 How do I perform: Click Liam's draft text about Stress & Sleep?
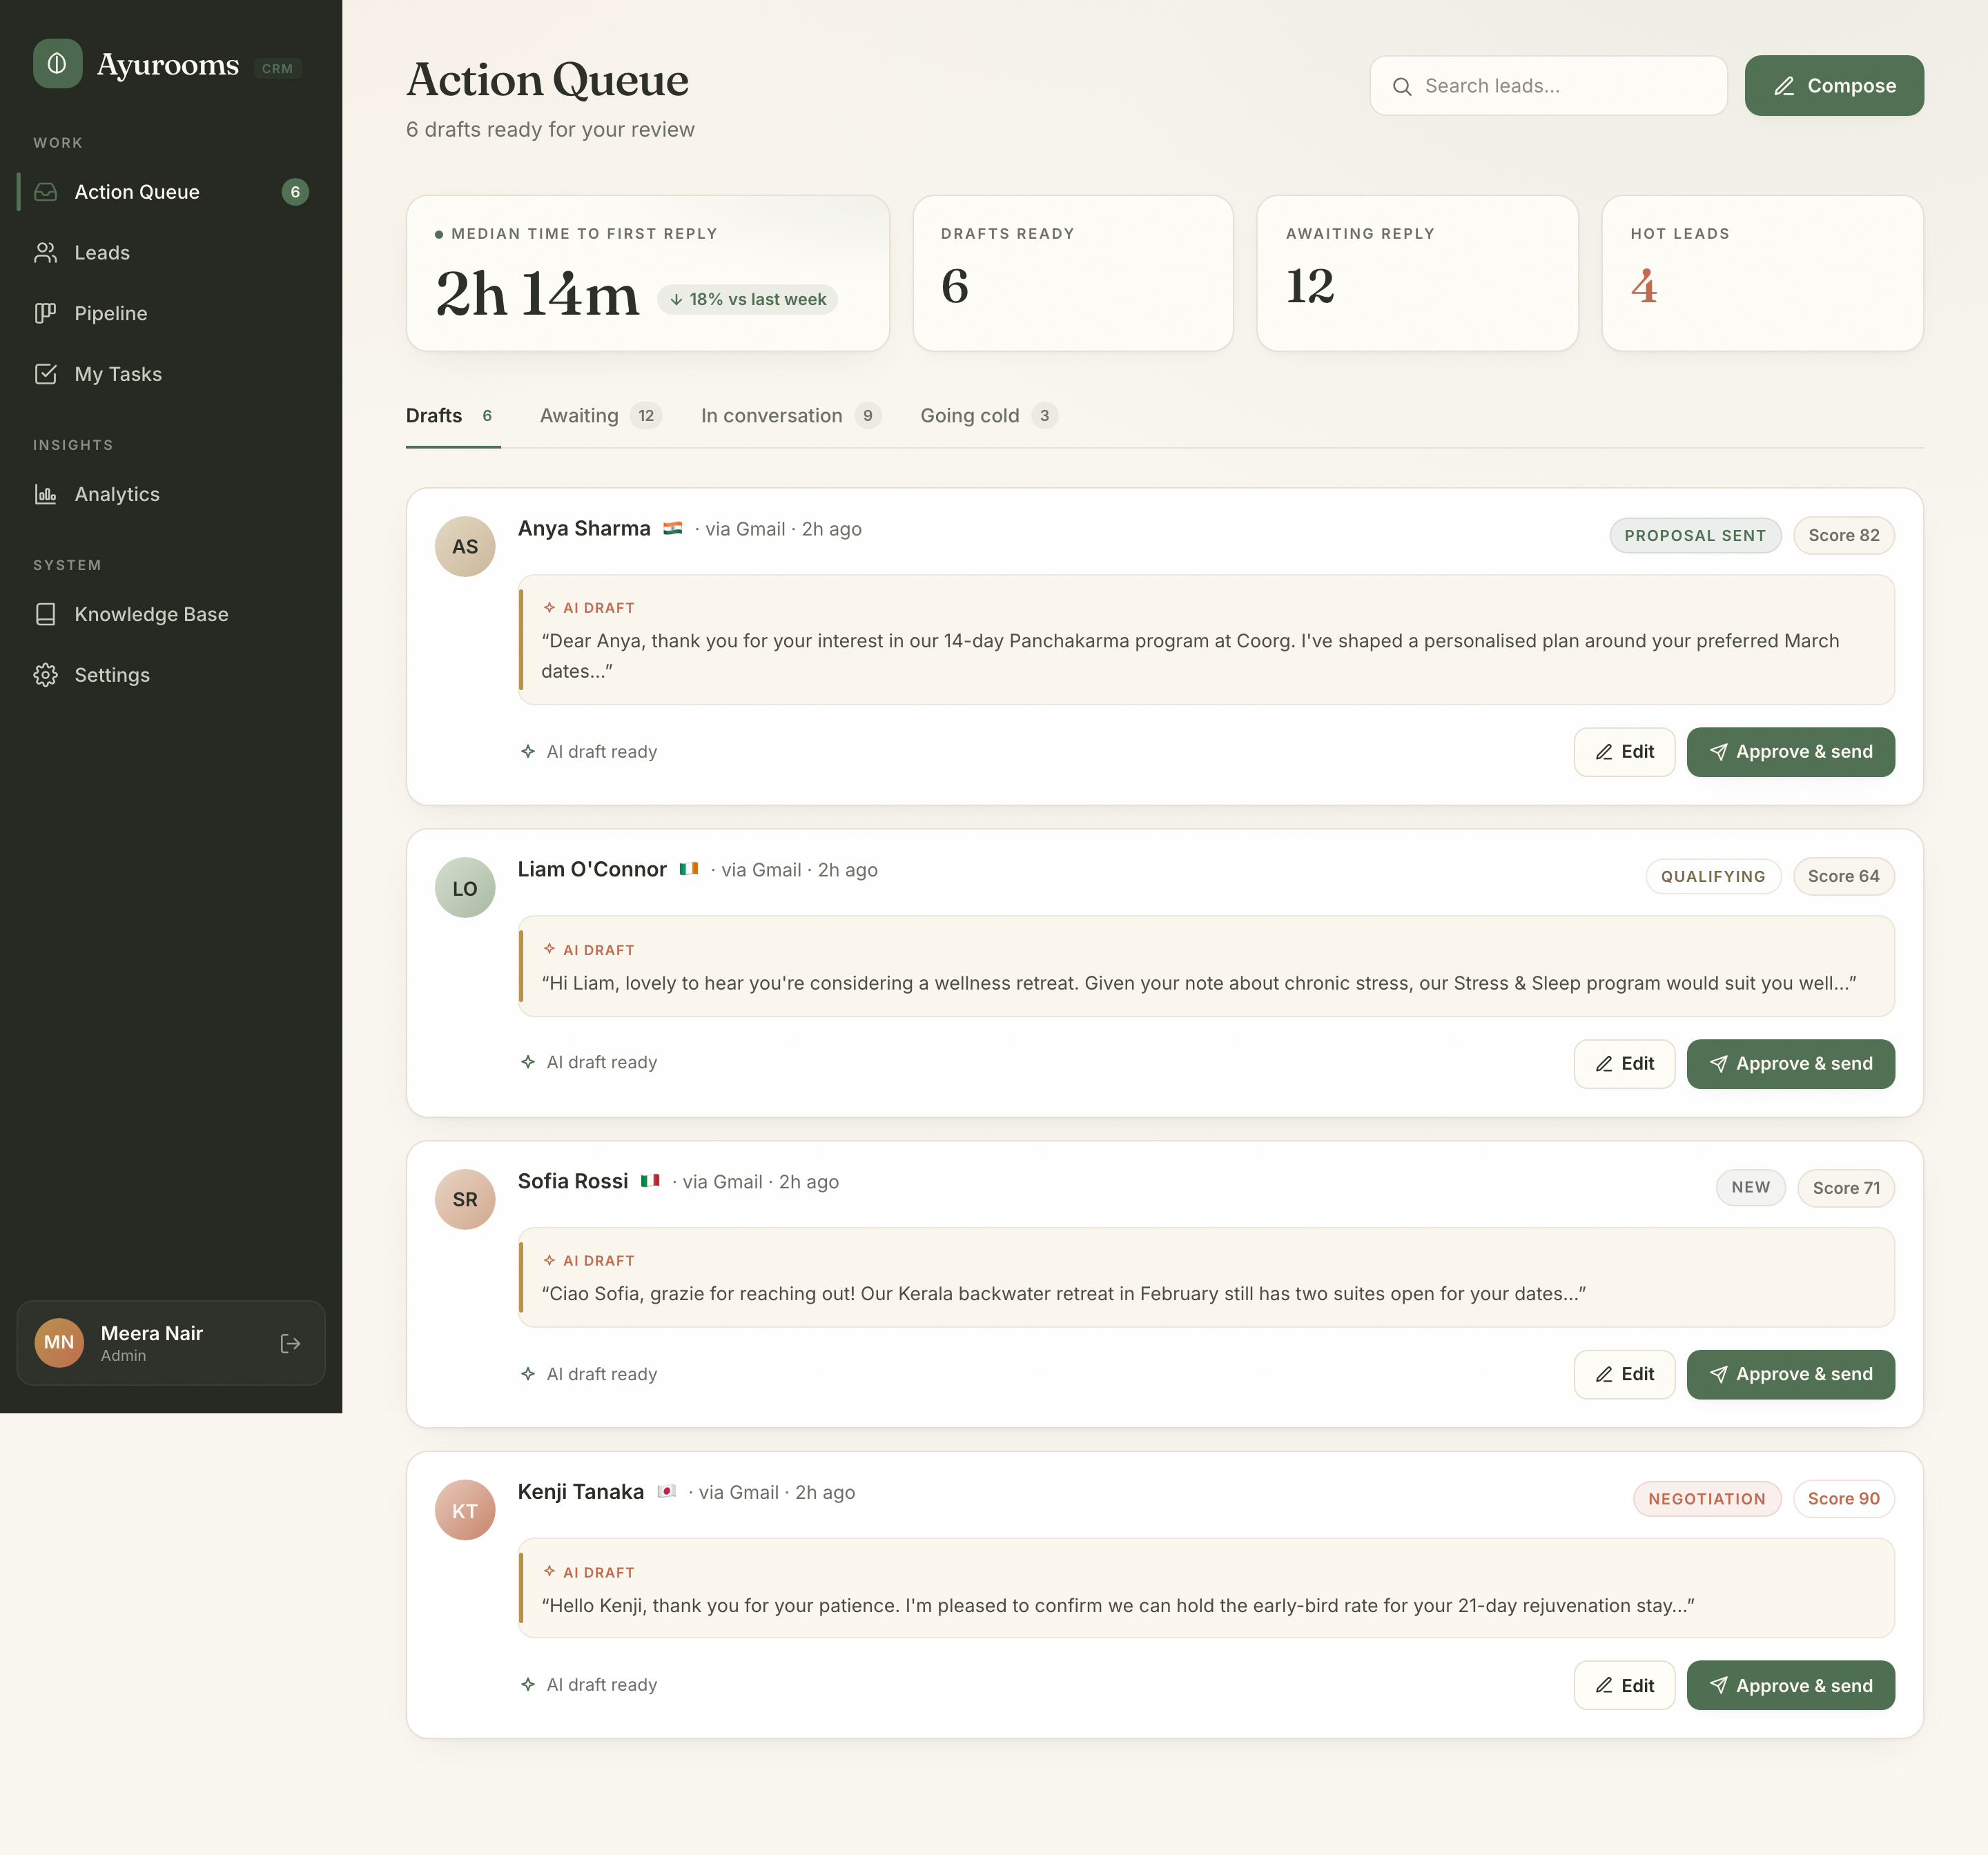click(1198, 983)
